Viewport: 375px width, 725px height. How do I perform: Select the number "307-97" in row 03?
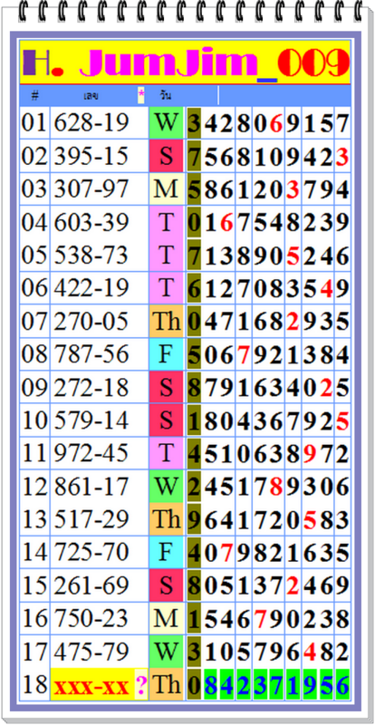(x=91, y=189)
